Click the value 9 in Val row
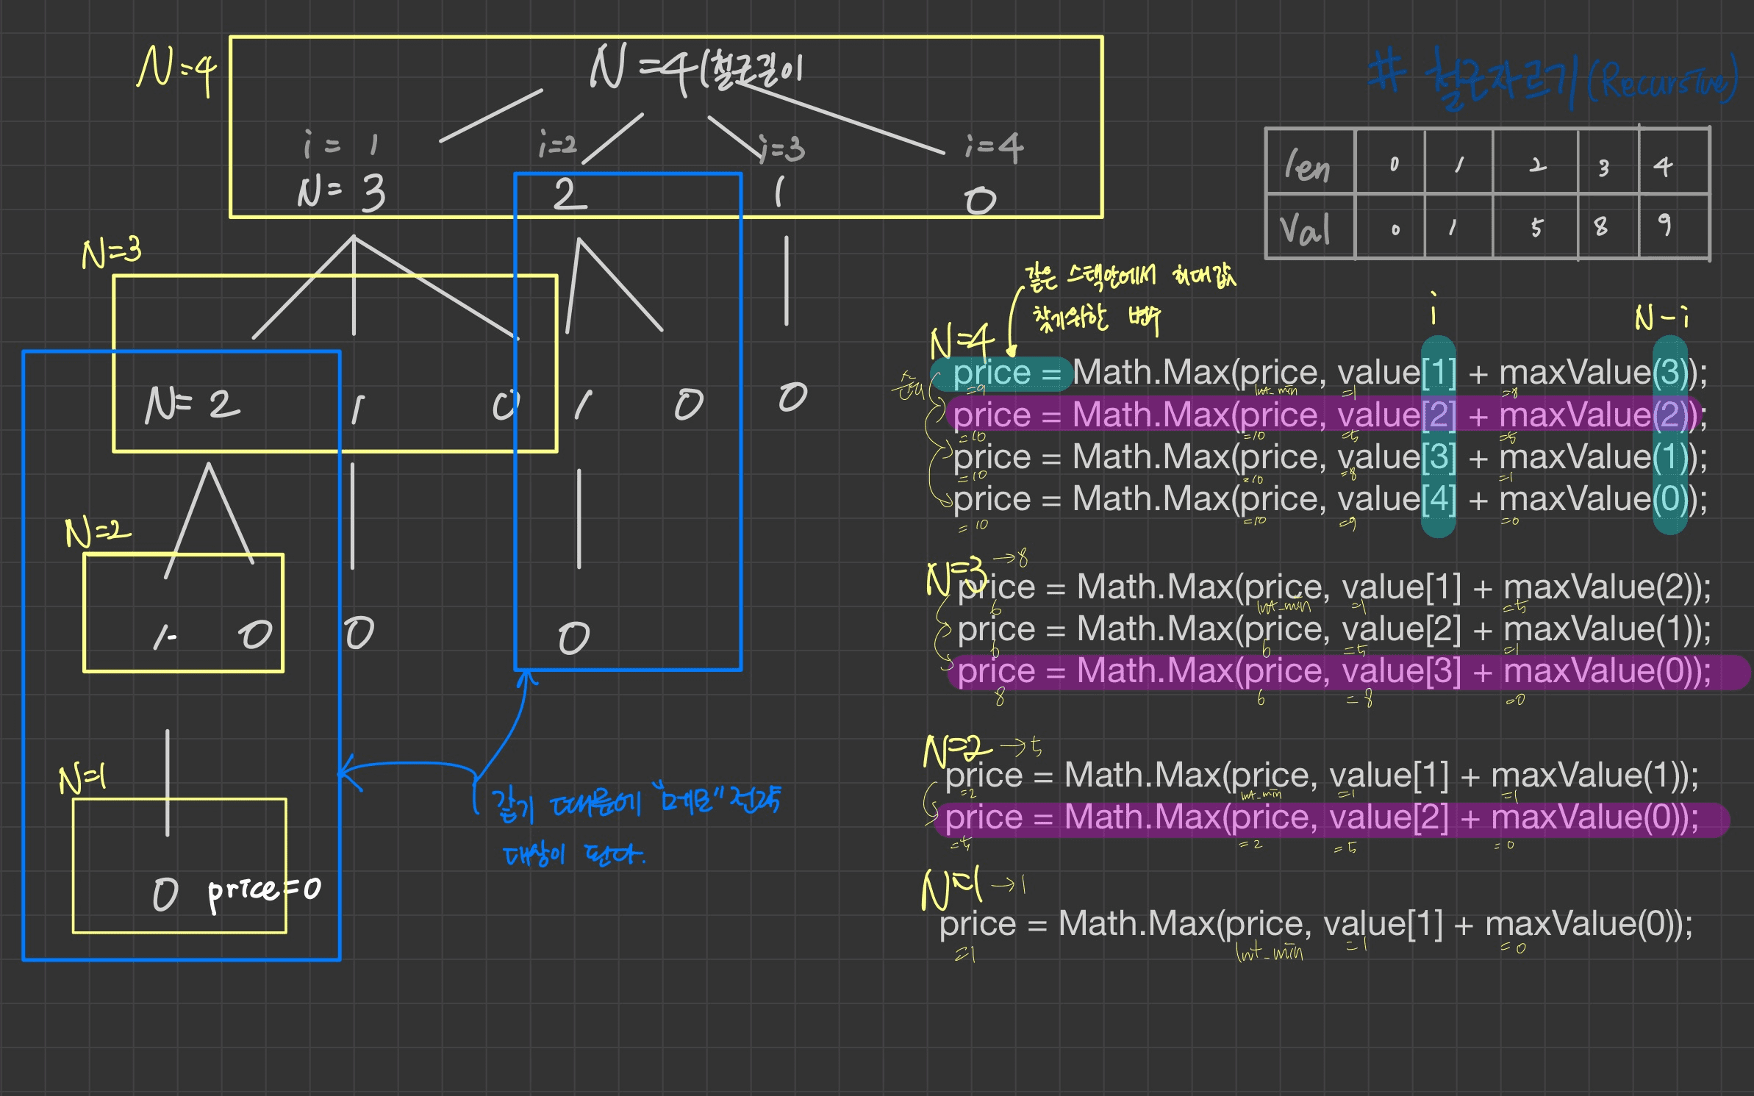The image size is (1754, 1096). (1664, 224)
